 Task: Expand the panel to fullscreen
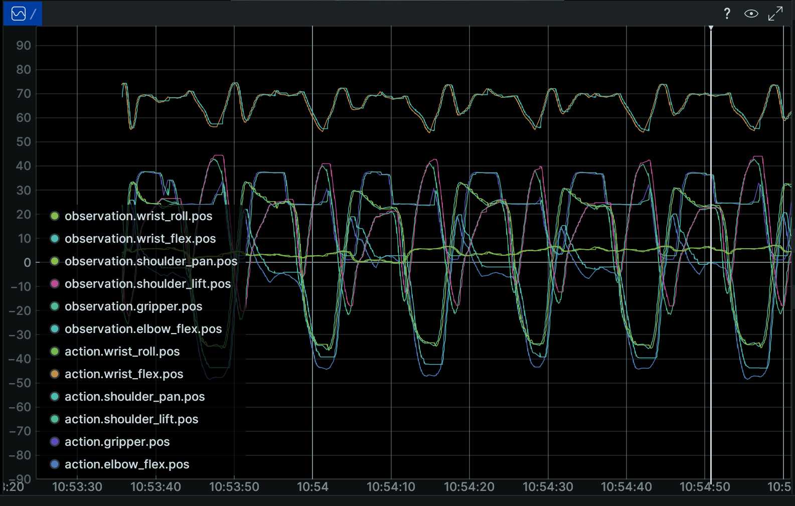[x=775, y=14]
